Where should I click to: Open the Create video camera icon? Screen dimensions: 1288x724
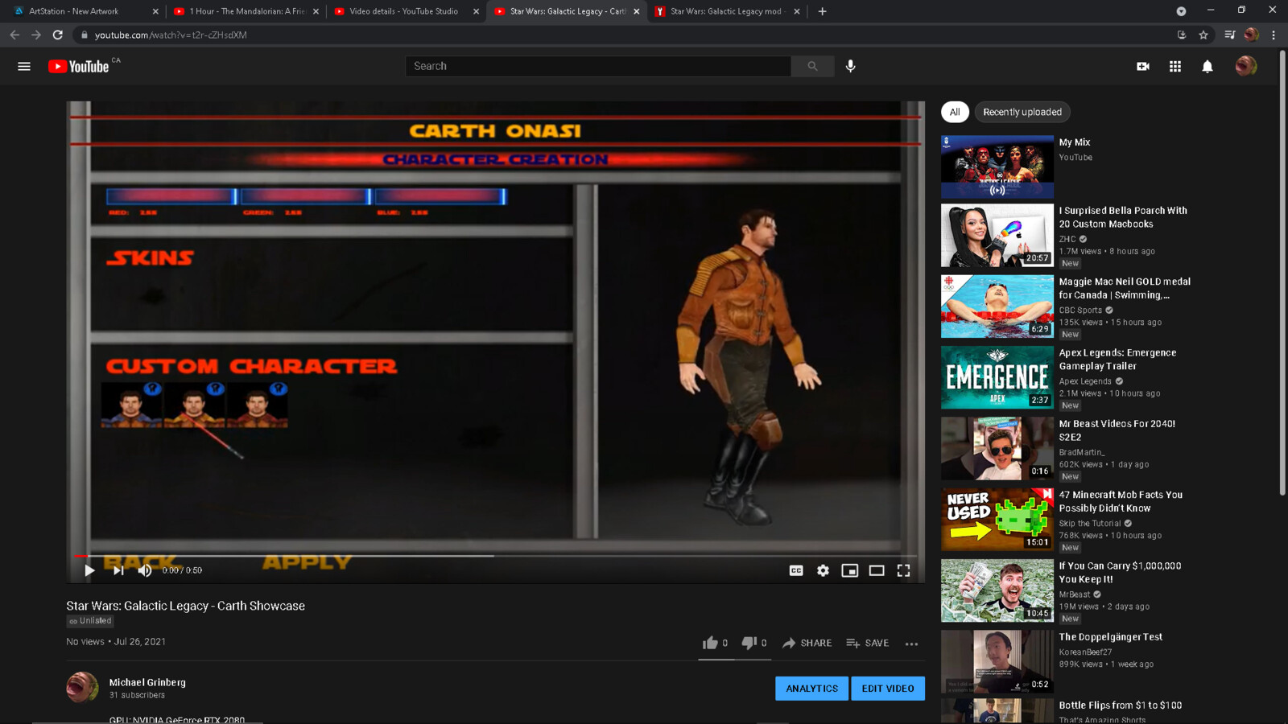click(1142, 66)
